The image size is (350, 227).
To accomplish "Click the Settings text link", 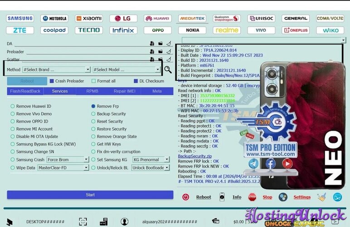I will (x=302, y=197).
